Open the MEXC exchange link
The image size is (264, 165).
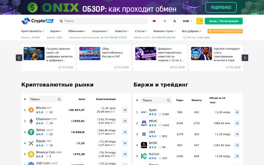(153, 121)
